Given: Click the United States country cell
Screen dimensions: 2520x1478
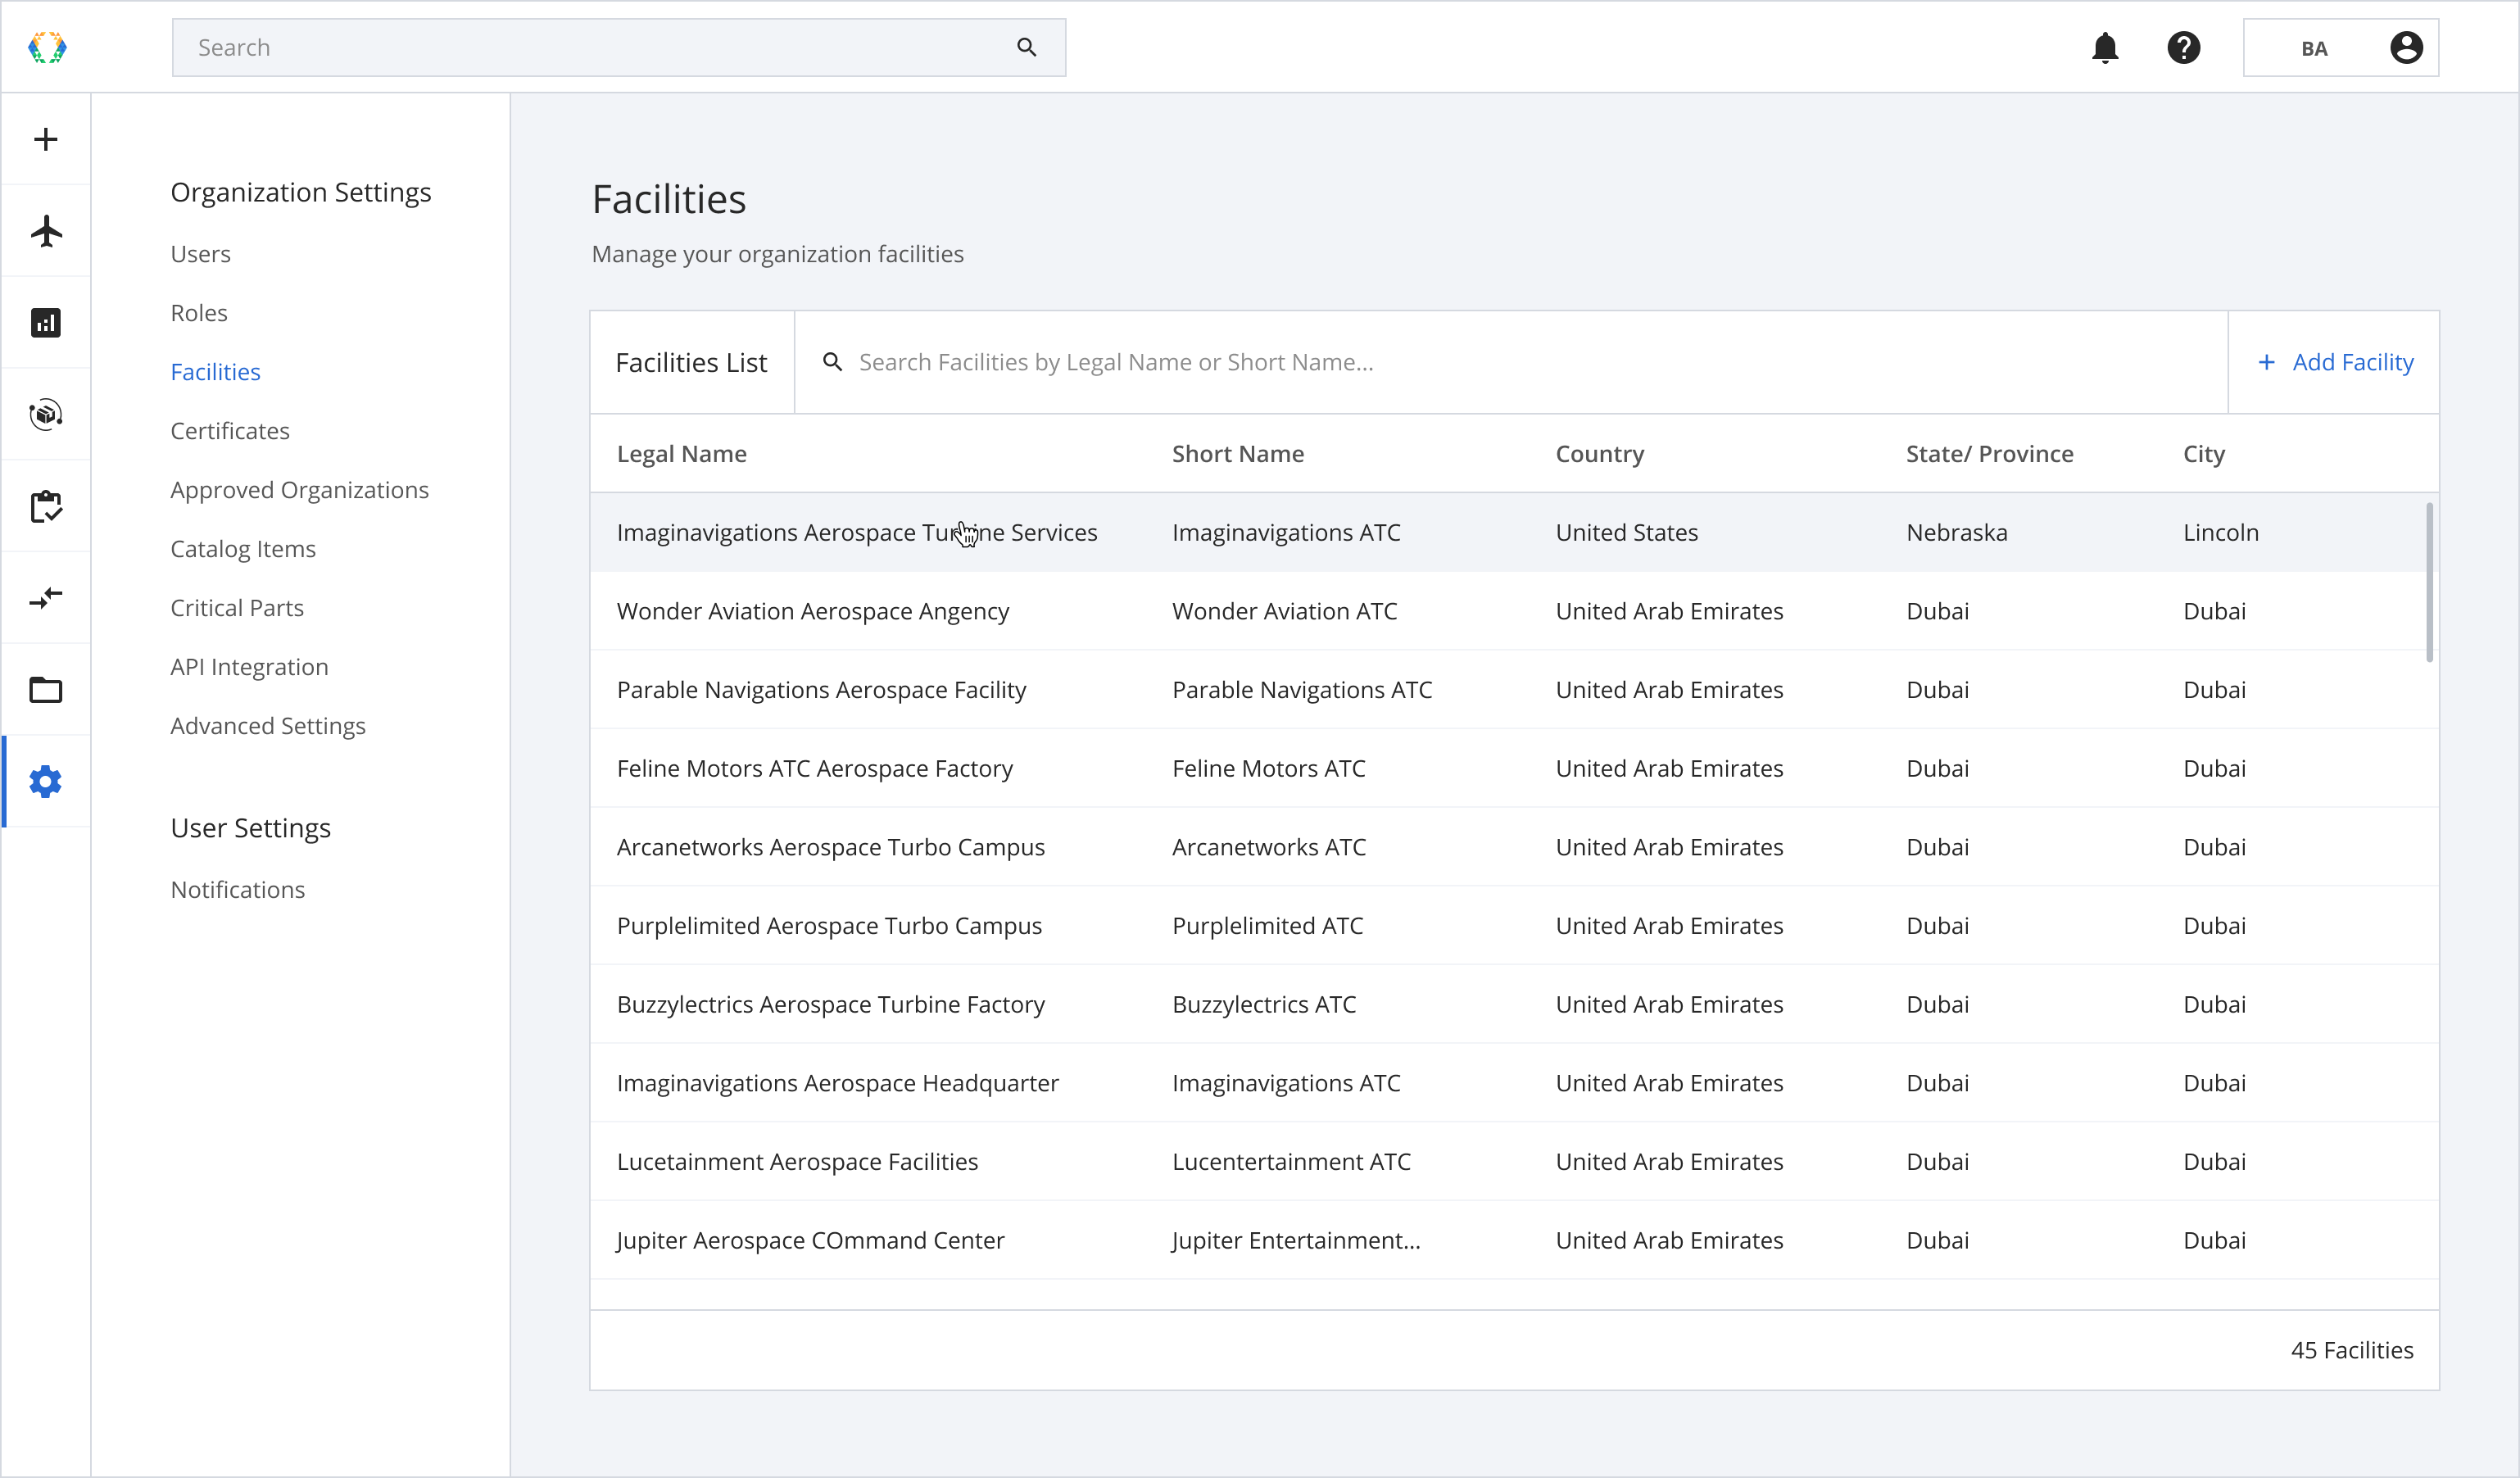Looking at the screenshot, I should [x=1627, y=532].
